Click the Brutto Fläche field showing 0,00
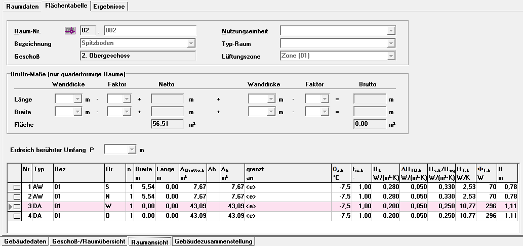Screen dimensions: 523x246 coord(370,124)
